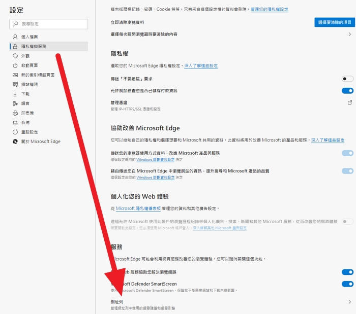Open 重設設定 section
Screen dimensions: 356x314
point(49,132)
